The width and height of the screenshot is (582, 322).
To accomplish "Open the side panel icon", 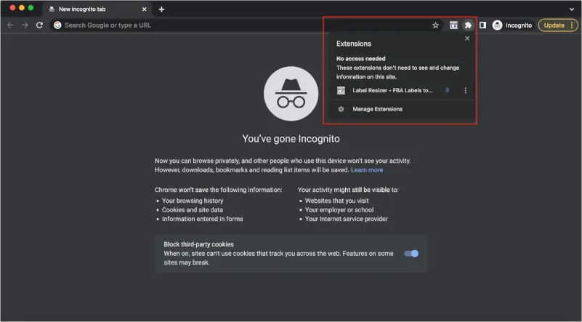I will click(x=482, y=25).
